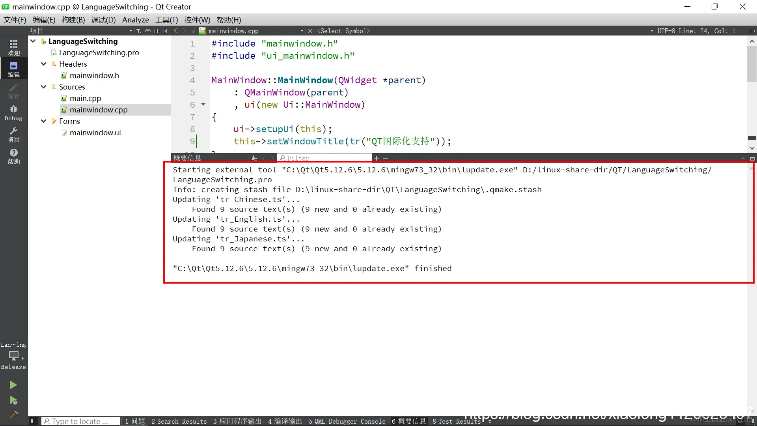Open Help (帮助) mode in sidebar

(x=13, y=156)
